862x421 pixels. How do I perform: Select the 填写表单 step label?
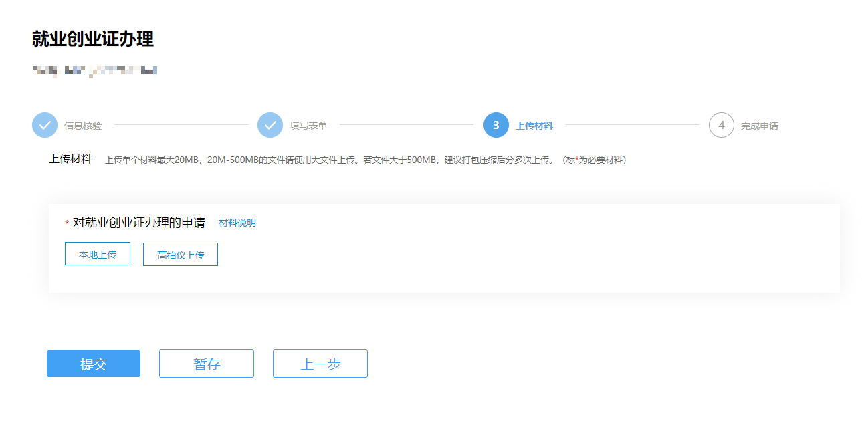click(308, 126)
